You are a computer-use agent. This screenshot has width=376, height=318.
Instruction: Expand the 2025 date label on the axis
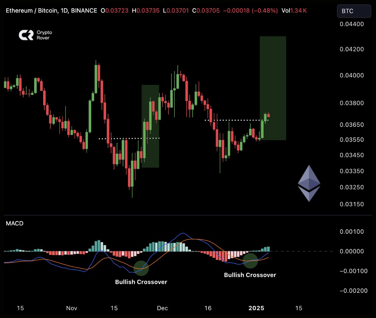(256, 308)
